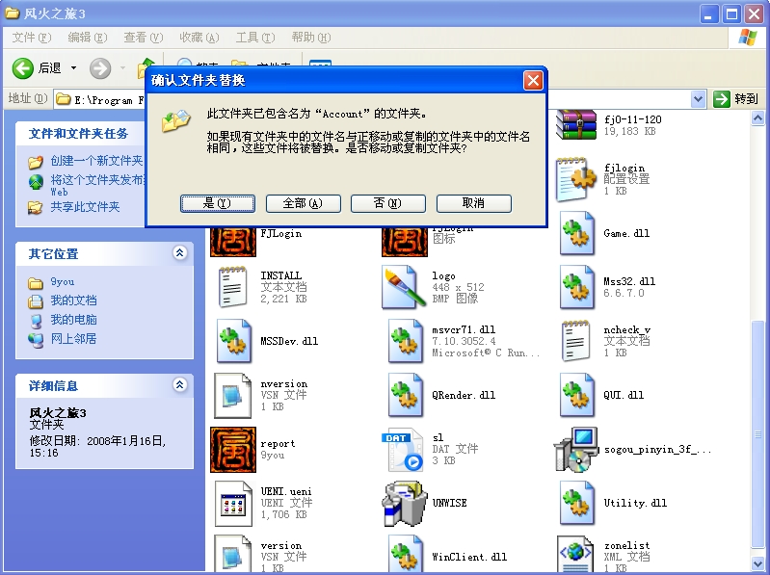This screenshot has height=575, width=770.
Task: Open the 编辑(E) menu
Action: (87, 38)
